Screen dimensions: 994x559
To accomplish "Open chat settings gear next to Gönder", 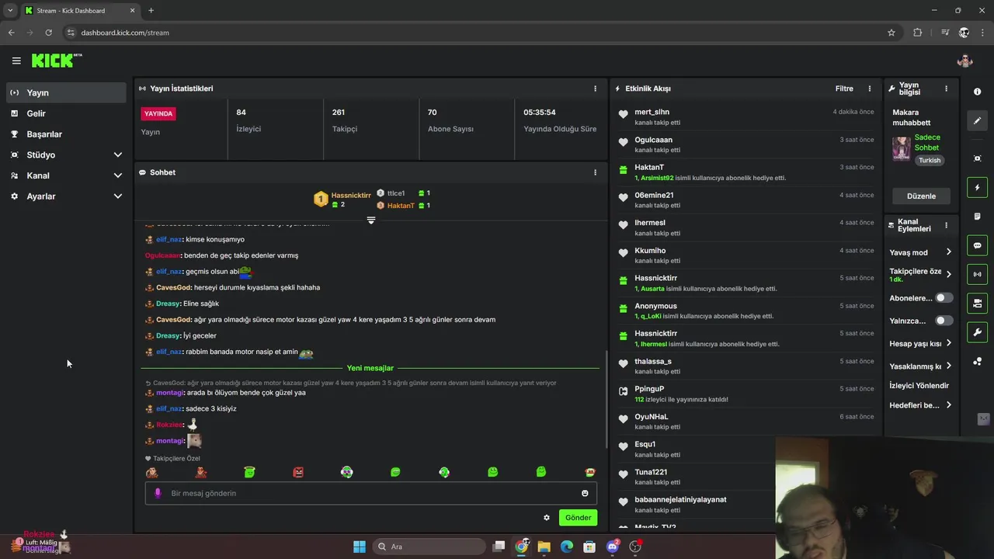I will [547, 518].
